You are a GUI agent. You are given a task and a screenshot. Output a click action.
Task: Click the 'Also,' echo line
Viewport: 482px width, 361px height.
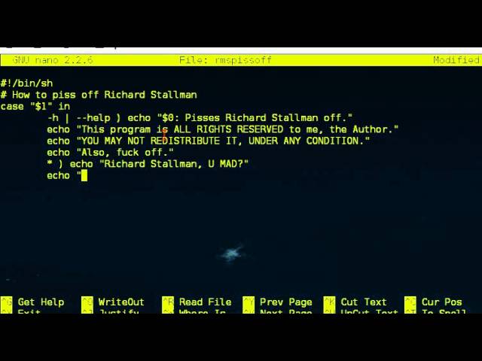(x=110, y=152)
